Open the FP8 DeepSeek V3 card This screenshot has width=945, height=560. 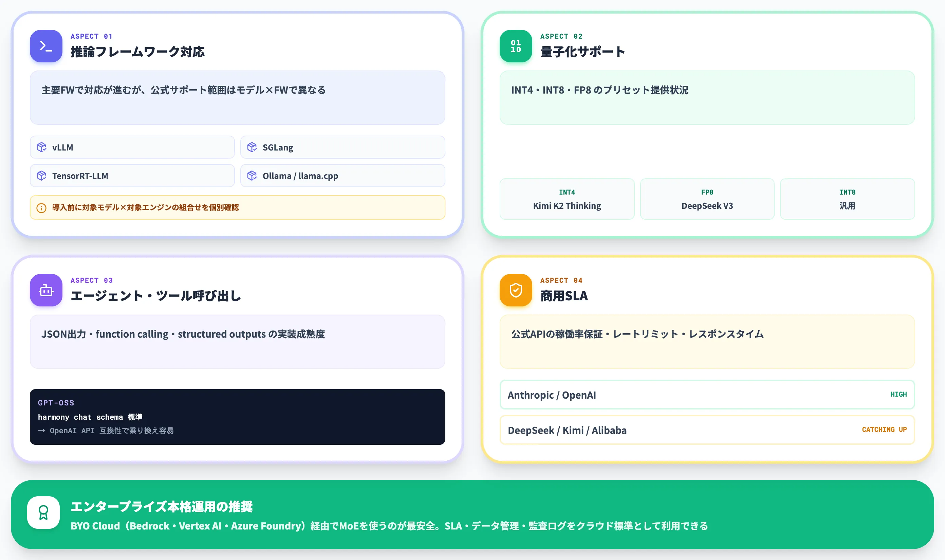click(x=707, y=199)
